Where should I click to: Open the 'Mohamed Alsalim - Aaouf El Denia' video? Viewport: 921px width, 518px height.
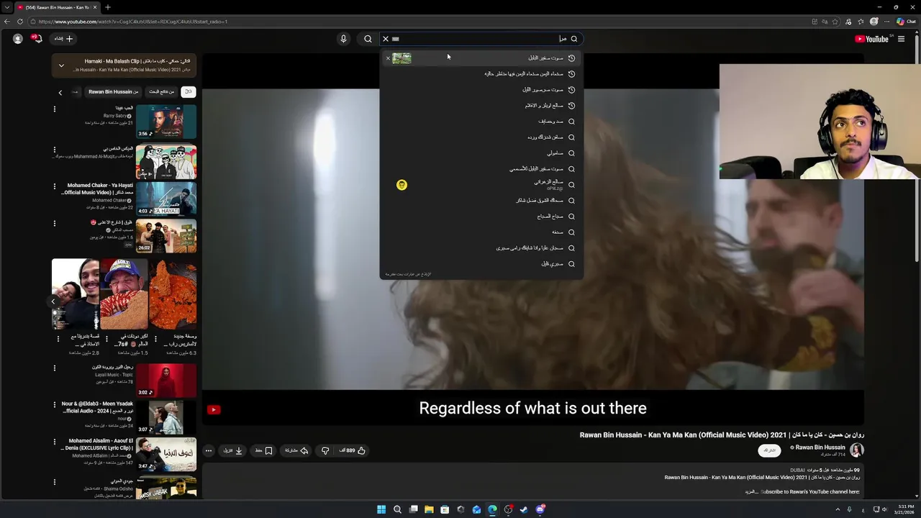coord(166,455)
